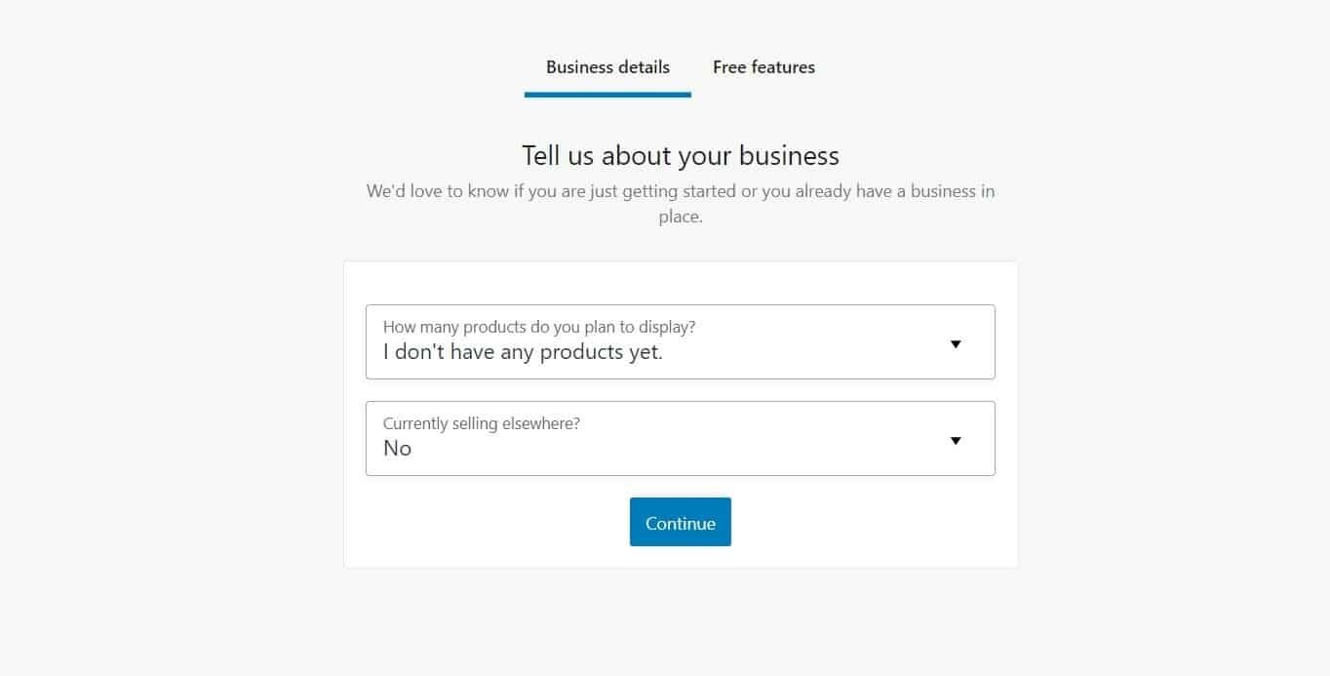Click the word "Continue" on blue button
1330x676 pixels.
[681, 523]
